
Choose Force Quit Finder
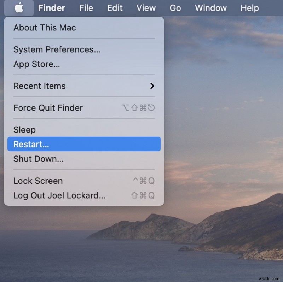[48, 108]
